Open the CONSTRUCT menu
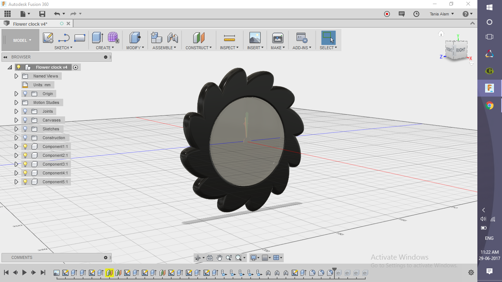Screen dimensions: 502x282 coord(198,48)
